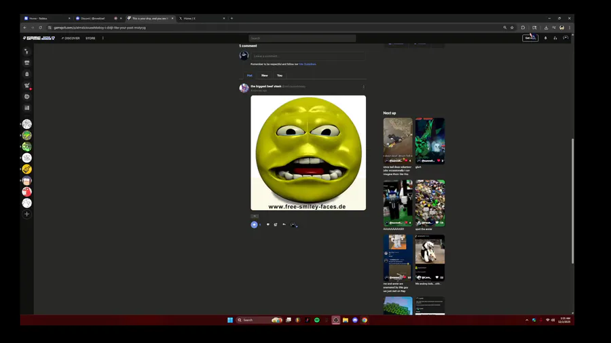Open first community avatar in sidebar
The height and width of the screenshot is (343, 611).
(27, 124)
